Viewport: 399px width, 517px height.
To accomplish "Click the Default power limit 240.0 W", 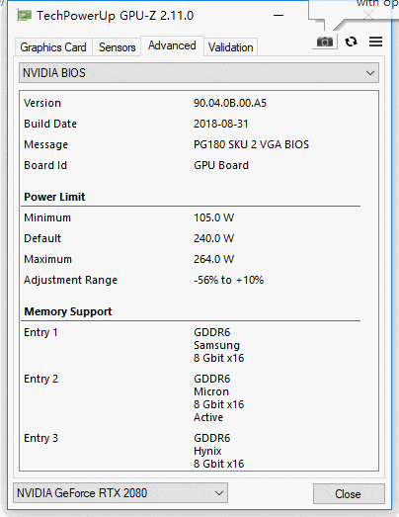I will click(x=214, y=238).
